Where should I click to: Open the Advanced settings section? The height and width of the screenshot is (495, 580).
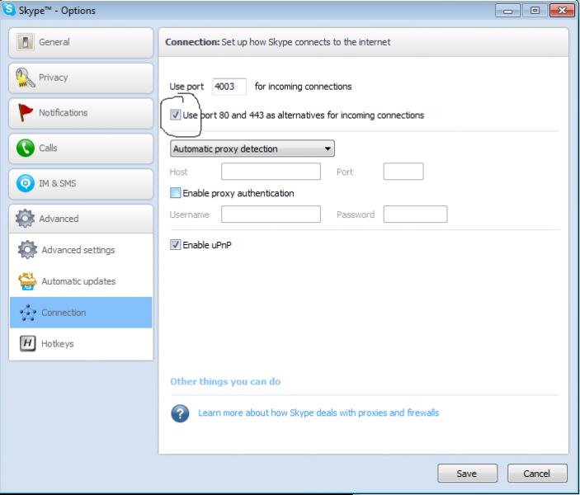pos(78,250)
